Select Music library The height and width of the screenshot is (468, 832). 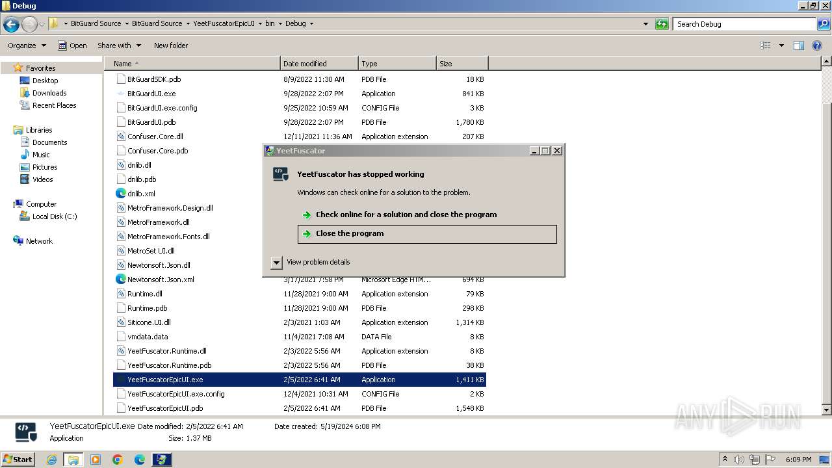41,155
